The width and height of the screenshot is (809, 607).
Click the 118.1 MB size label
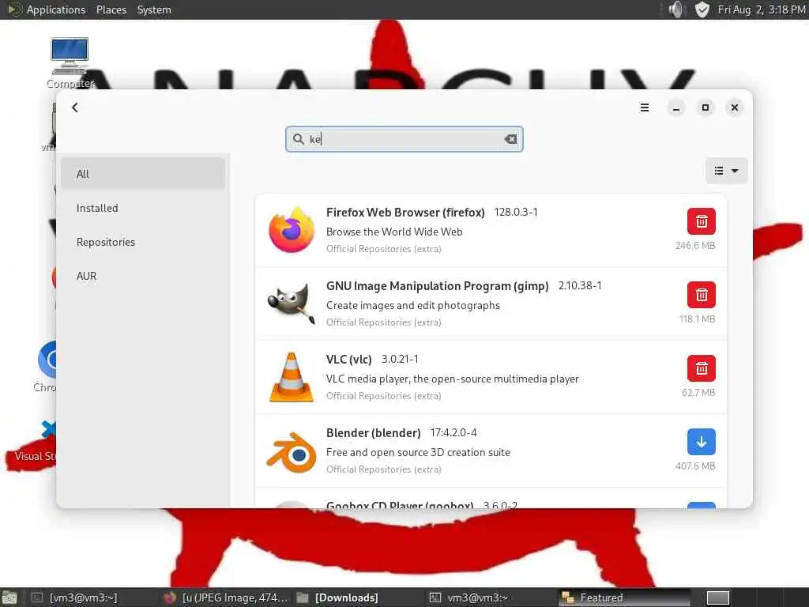coord(697,319)
